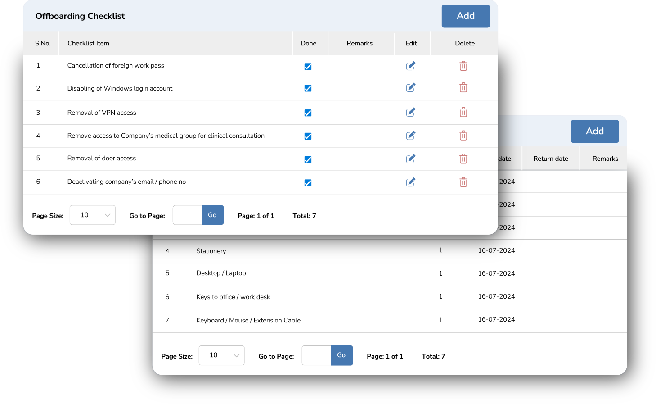Delete the Deactivating company's email row
This screenshot has width=656, height=404.
click(x=463, y=182)
